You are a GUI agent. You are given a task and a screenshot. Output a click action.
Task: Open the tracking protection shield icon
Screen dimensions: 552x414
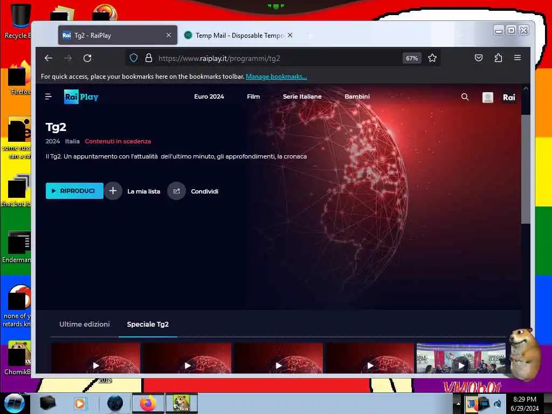(134, 58)
